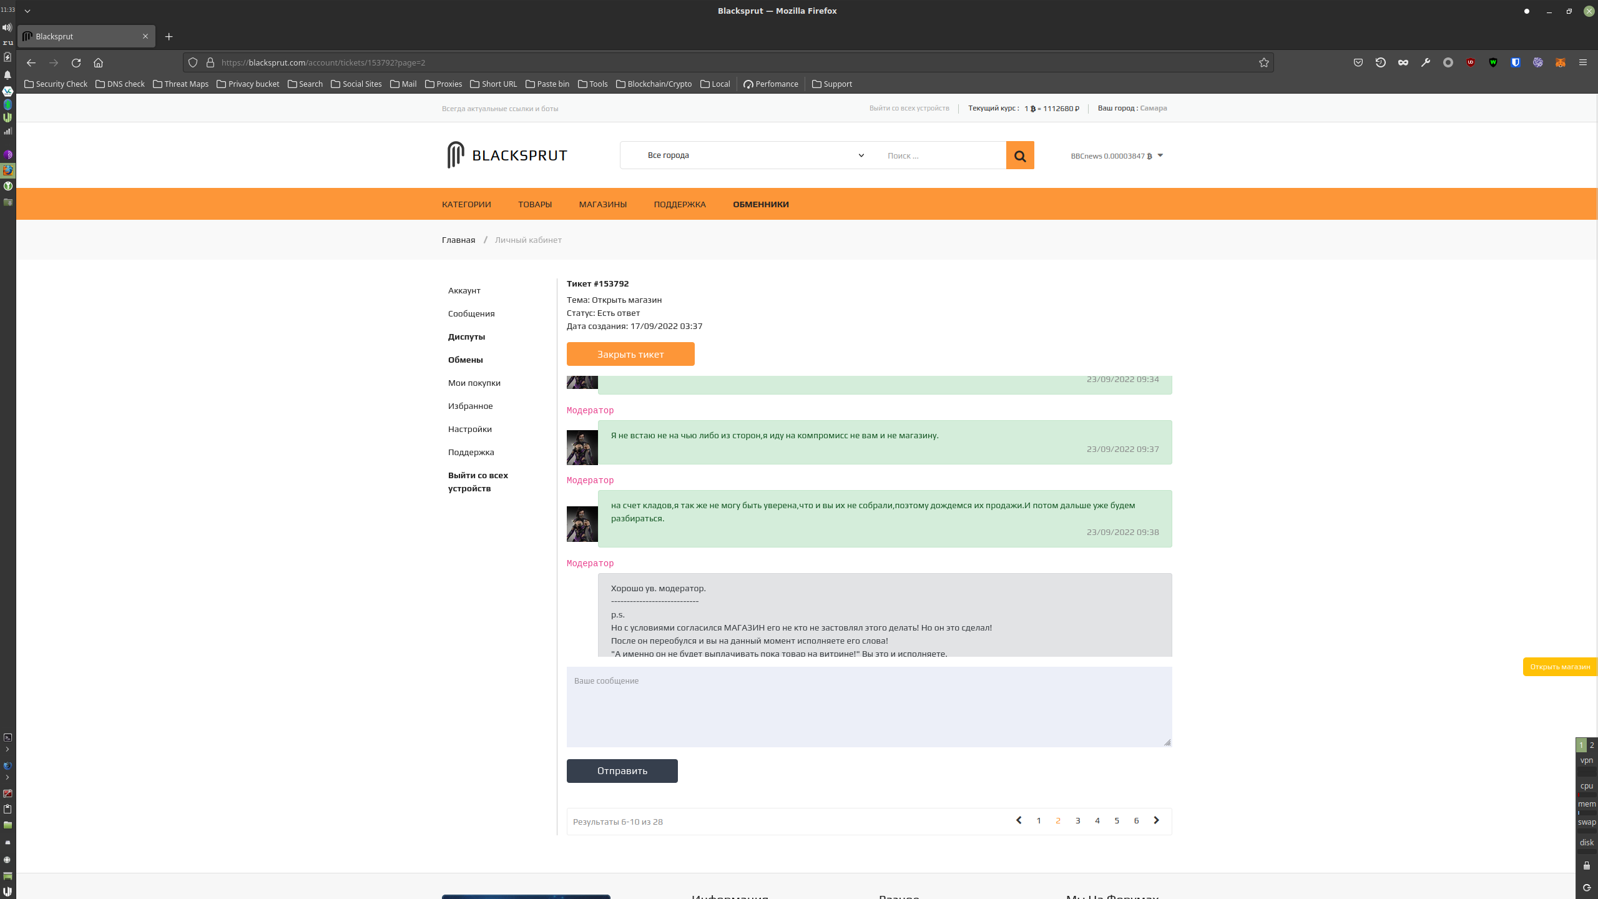This screenshot has height=899, width=1598.
Task: Open the history clock icon in the toolbar
Action: [x=1381, y=62]
